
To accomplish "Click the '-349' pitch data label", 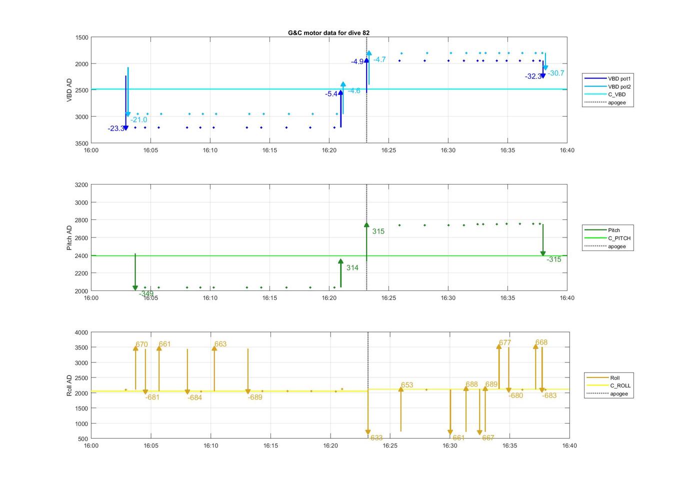I will [x=146, y=294].
